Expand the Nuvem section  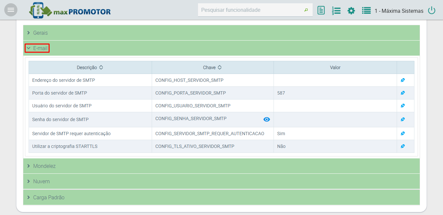[221, 181]
